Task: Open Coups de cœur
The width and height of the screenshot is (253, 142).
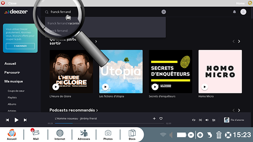Action: pyautogui.click(x=16, y=91)
